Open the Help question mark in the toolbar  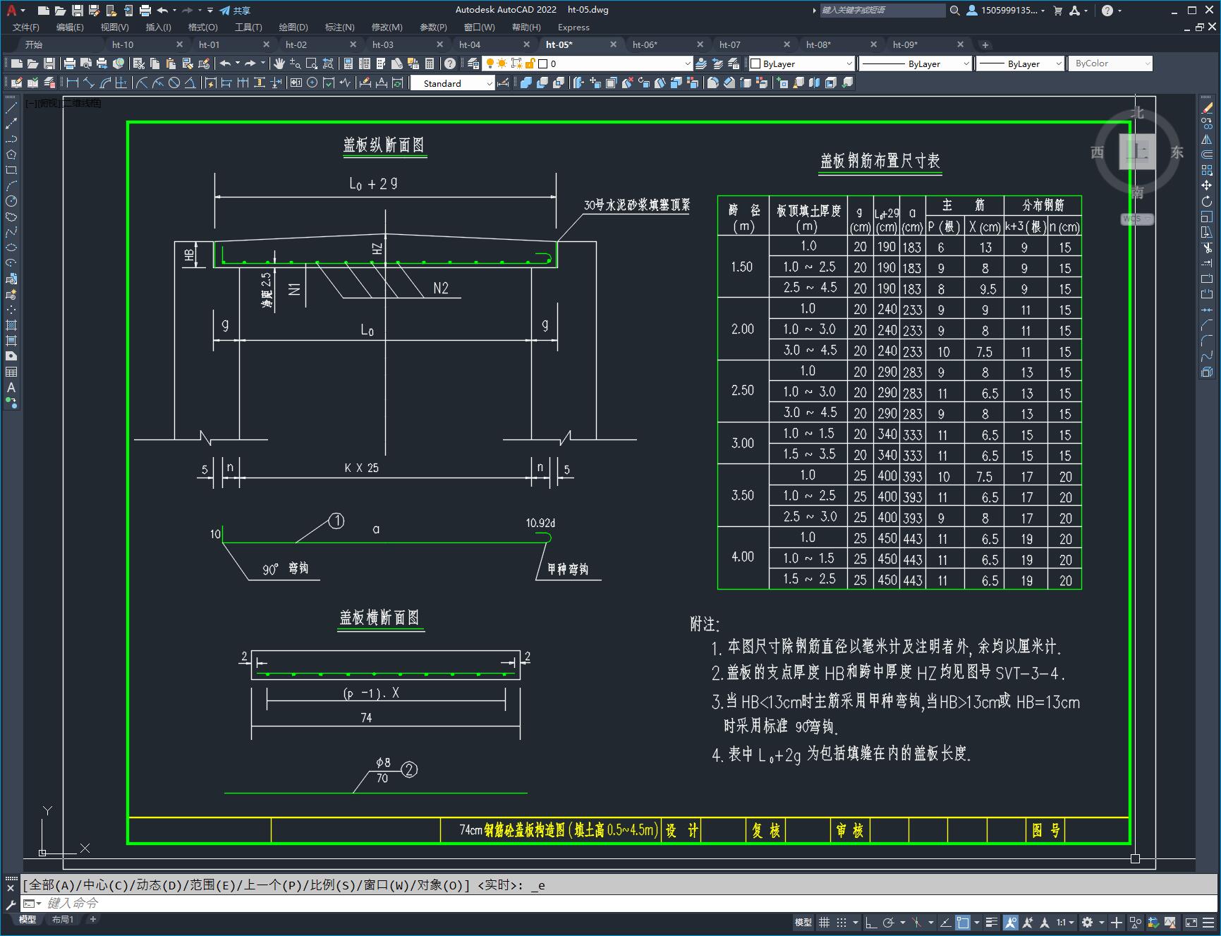tap(450, 63)
